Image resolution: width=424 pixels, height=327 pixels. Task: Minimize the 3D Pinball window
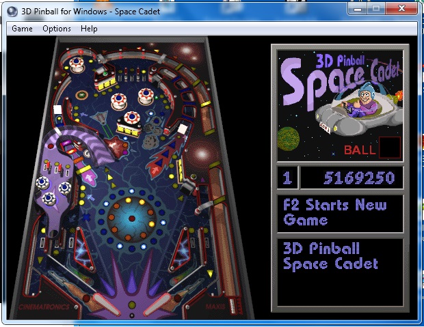pyautogui.click(x=357, y=8)
